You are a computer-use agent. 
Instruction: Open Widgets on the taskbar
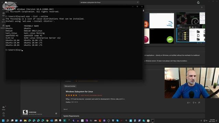(16, 121)
